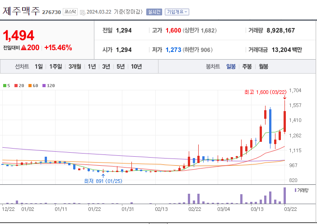Click the current price 1,494
This screenshot has height=224, width=317.
pos(19,35)
